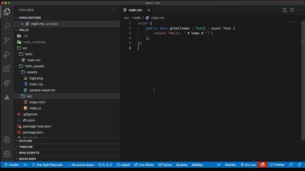Split the editor to the right
Viewport: 305px width, 171px height.
(x=292, y=10)
